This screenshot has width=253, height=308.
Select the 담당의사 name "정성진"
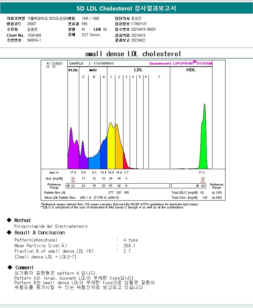(x=136, y=18)
